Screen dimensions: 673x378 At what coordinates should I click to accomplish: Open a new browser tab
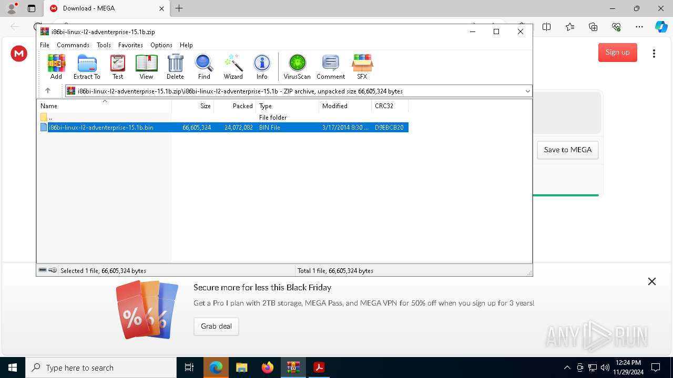pos(179,8)
